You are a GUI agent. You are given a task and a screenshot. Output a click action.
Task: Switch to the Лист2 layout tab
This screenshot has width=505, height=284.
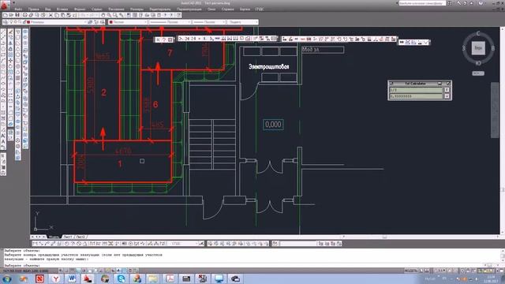tap(80, 237)
